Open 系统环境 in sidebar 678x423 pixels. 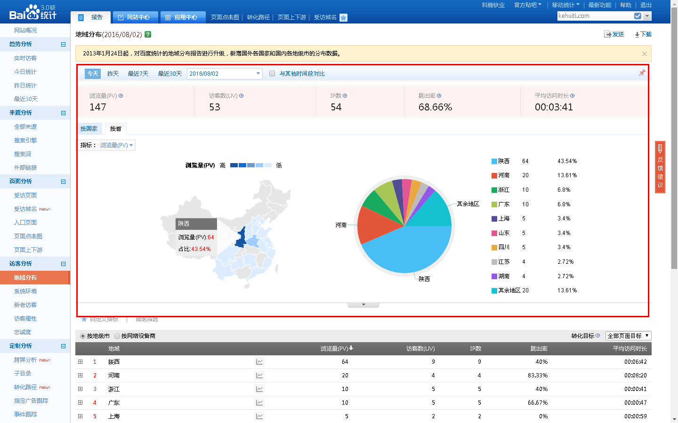pyautogui.click(x=25, y=291)
